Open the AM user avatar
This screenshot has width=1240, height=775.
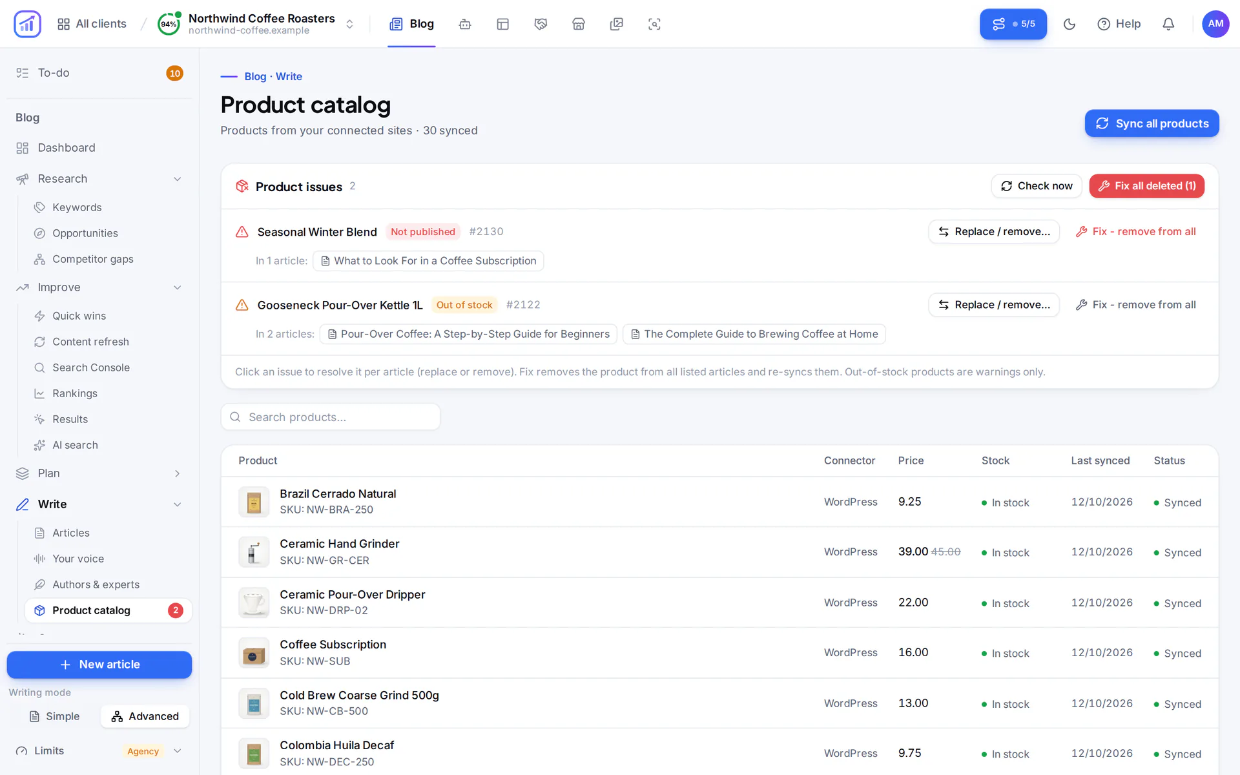(1215, 24)
